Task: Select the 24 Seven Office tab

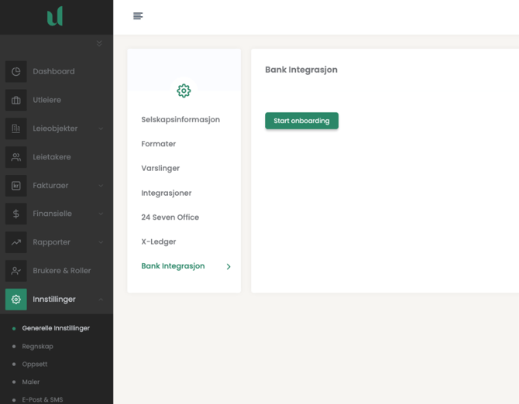Action: pos(170,217)
